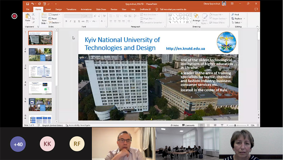Open the File menu

click(28, 10)
